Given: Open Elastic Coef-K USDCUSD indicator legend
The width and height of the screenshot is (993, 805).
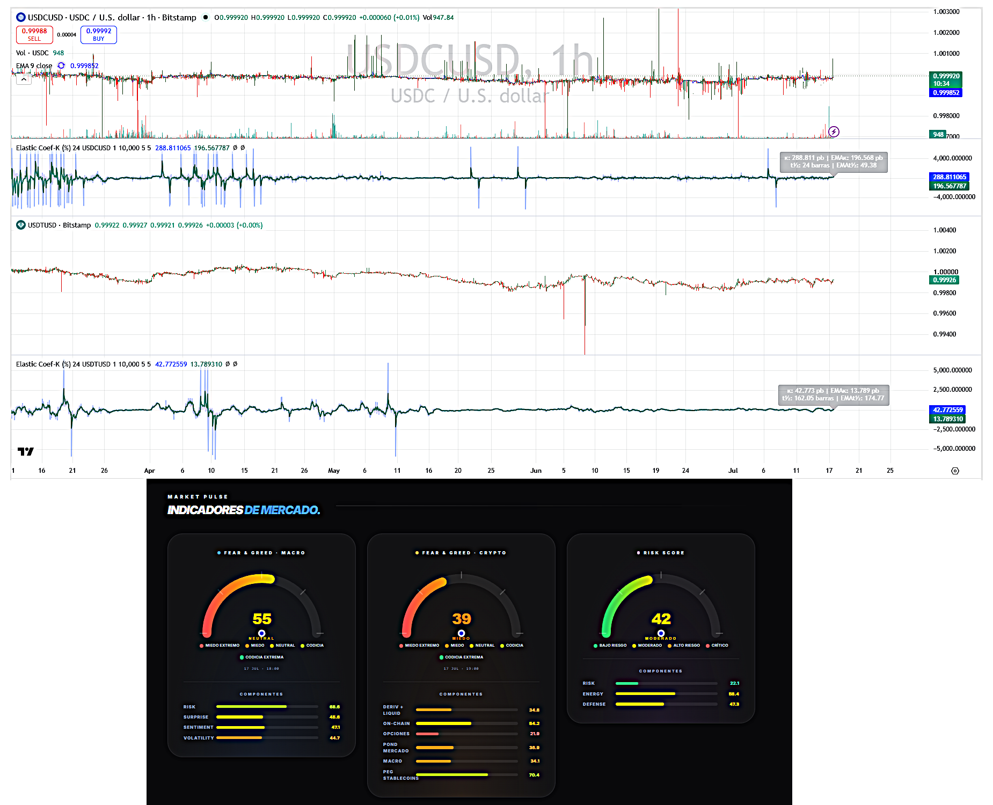Looking at the screenshot, I should tap(83, 148).
